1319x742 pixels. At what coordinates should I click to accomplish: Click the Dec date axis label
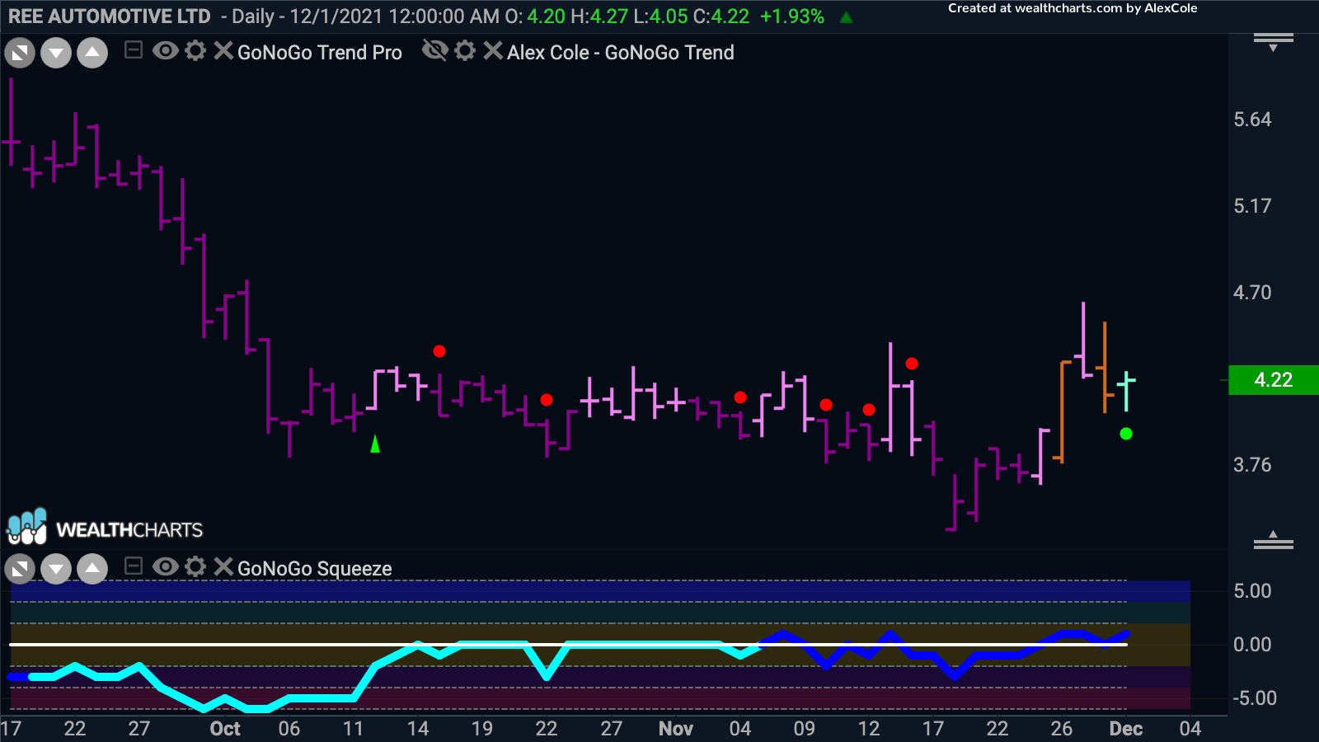1126,729
